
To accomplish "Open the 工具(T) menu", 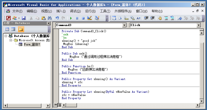I will [105, 11].
